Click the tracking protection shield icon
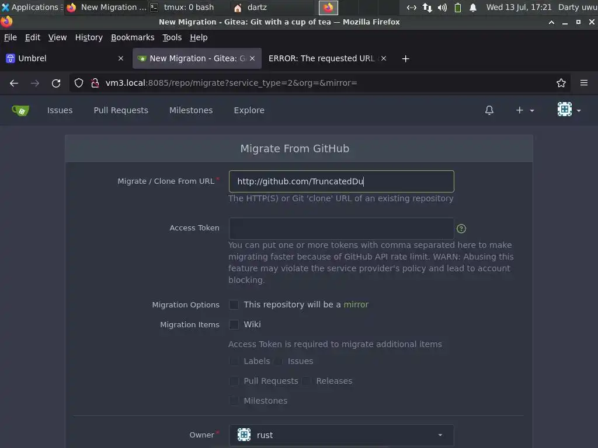The height and width of the screenshot is (448, 598). [x=79, y=83]
